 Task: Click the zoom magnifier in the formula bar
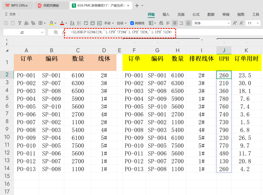coord(56,32)
